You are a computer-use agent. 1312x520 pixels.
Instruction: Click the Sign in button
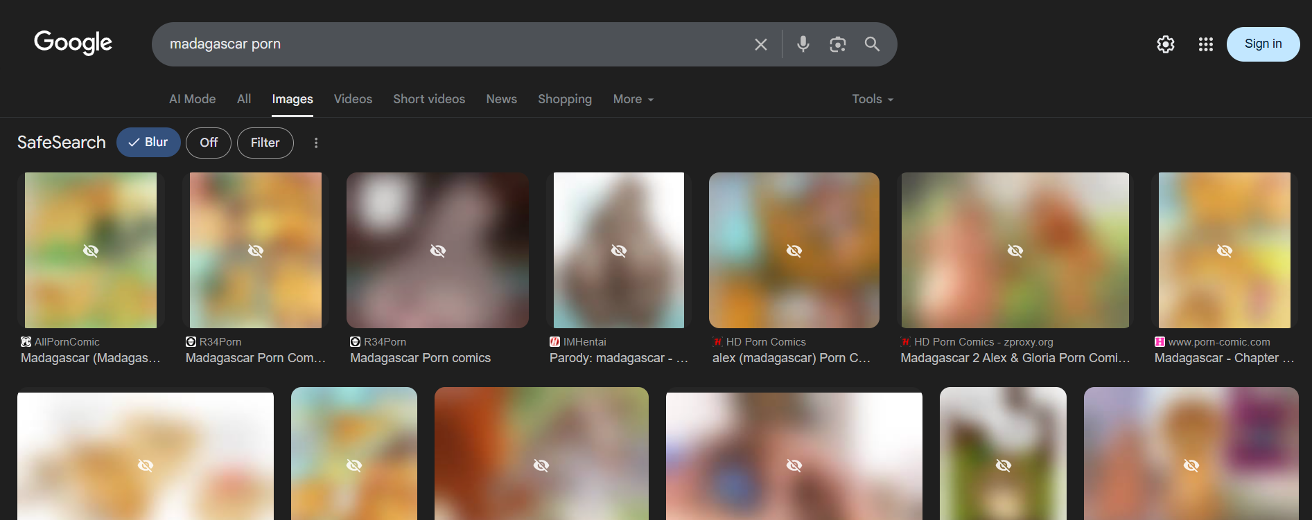1263,44
